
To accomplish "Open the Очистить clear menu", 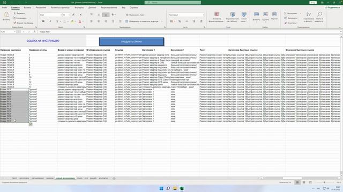I will 291,23.
